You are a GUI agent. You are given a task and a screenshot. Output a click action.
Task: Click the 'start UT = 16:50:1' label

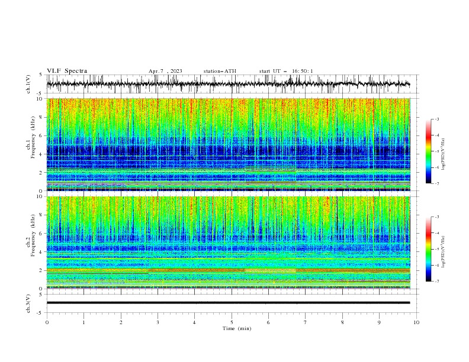pos(286,71)
